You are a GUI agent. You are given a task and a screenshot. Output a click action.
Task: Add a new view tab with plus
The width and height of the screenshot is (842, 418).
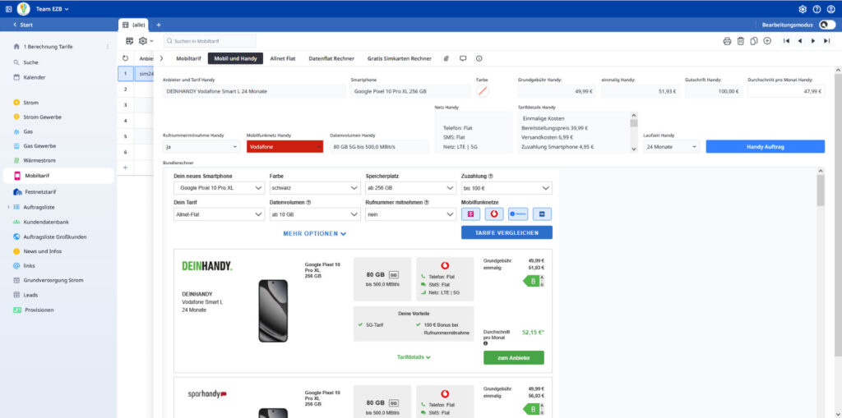159,25
